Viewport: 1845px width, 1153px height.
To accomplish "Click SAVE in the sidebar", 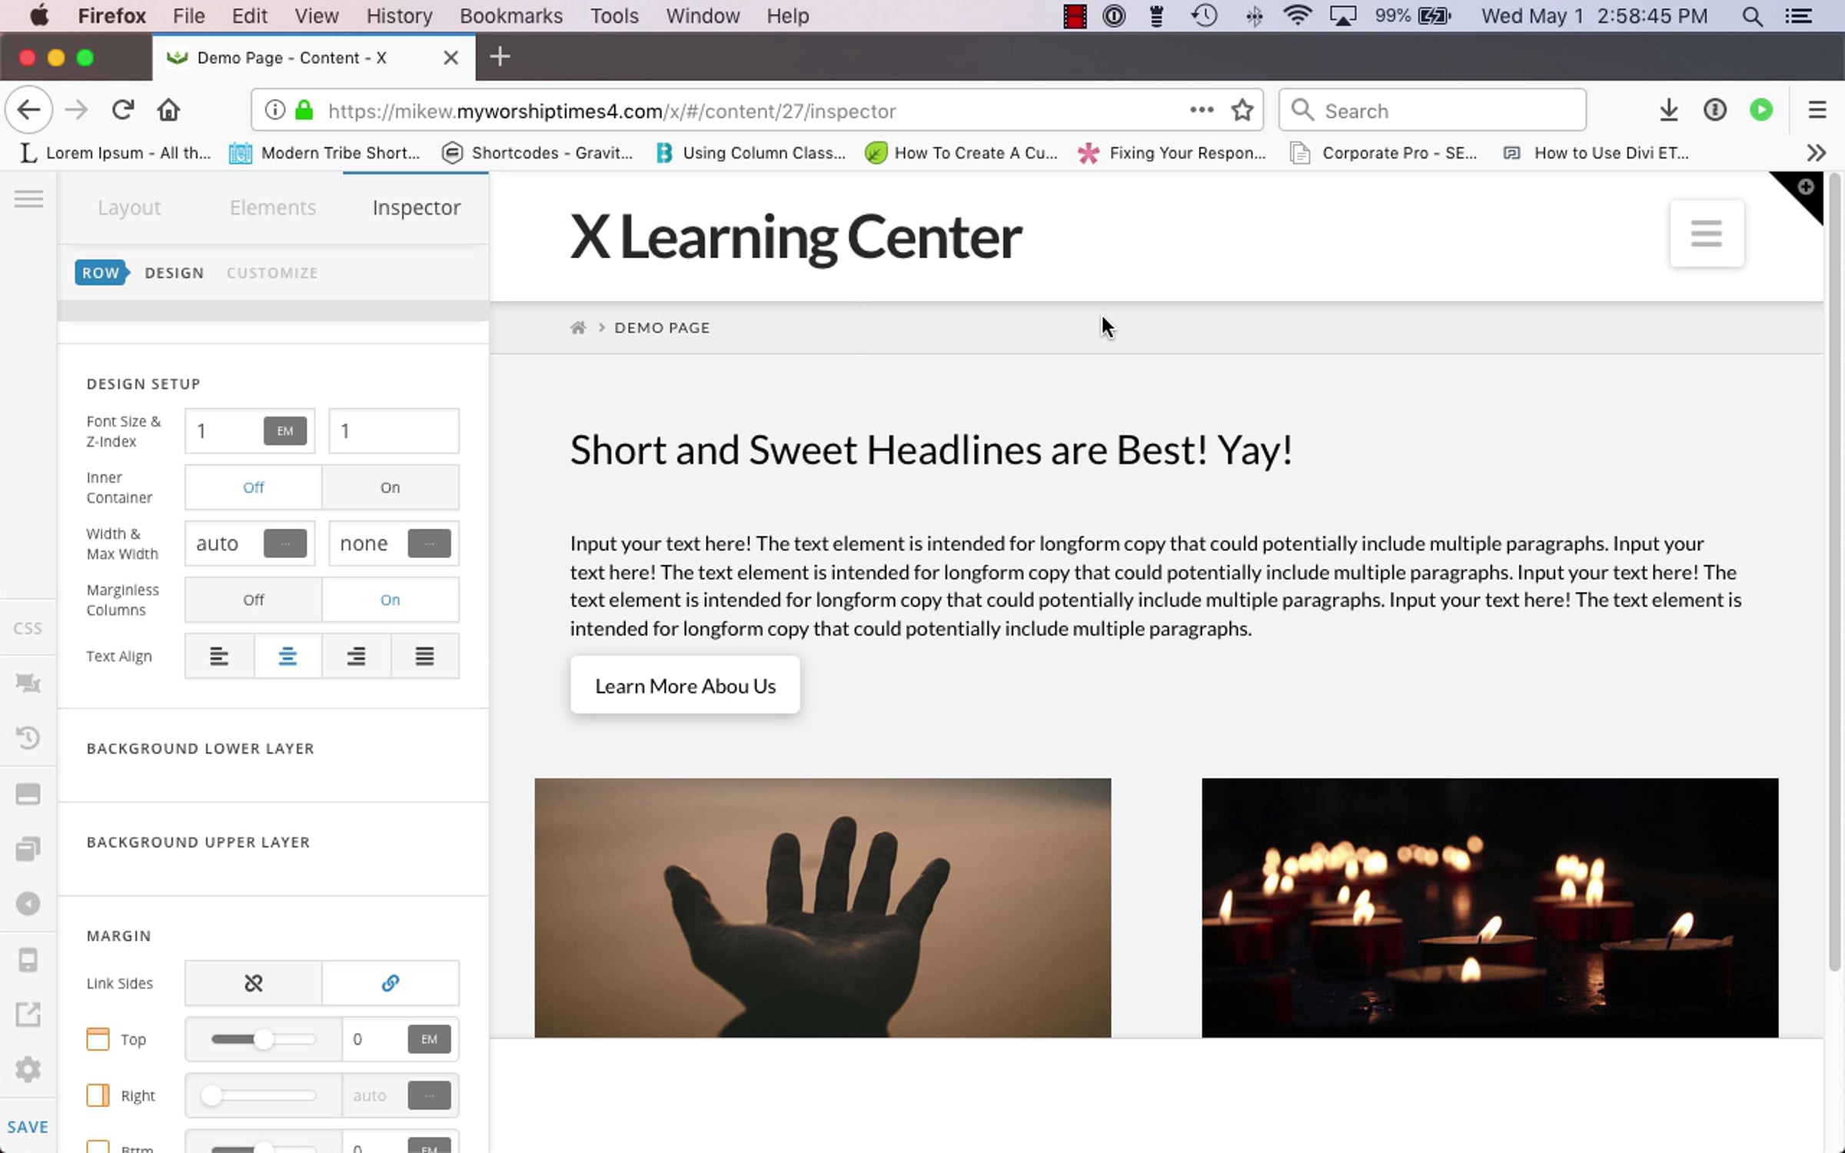I will pos(28,1127).
